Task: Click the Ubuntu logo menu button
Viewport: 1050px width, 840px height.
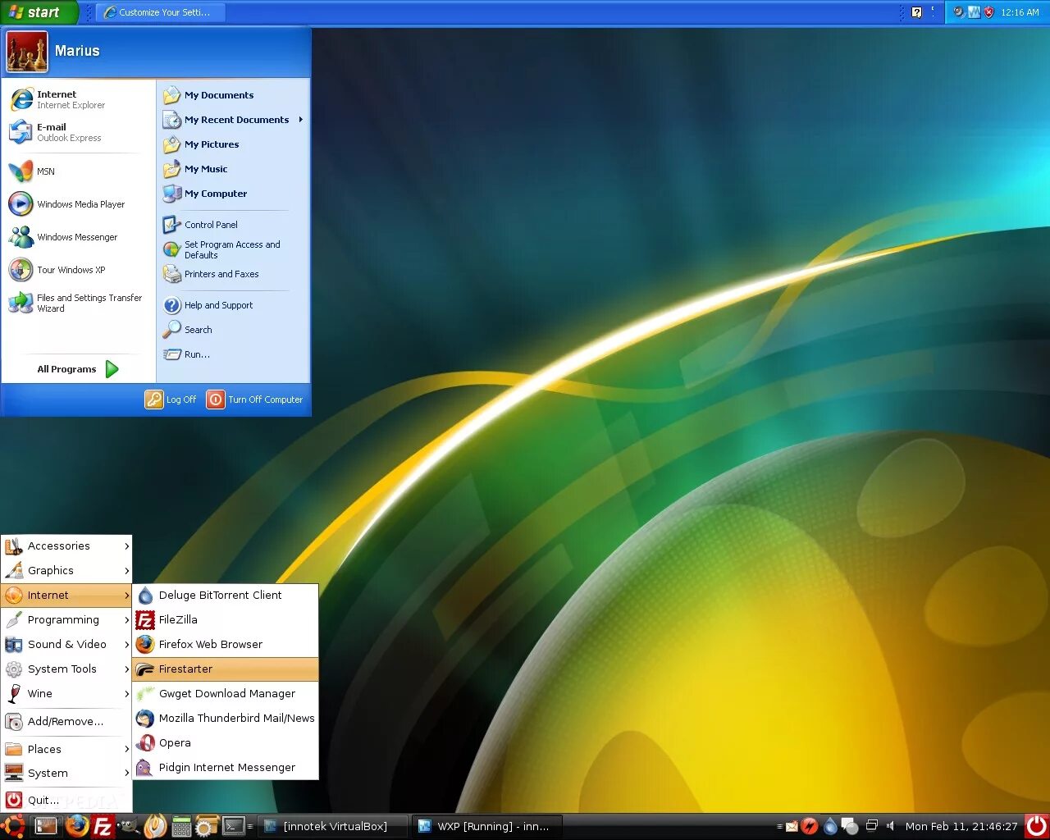Action: click(x=14, y=825)
